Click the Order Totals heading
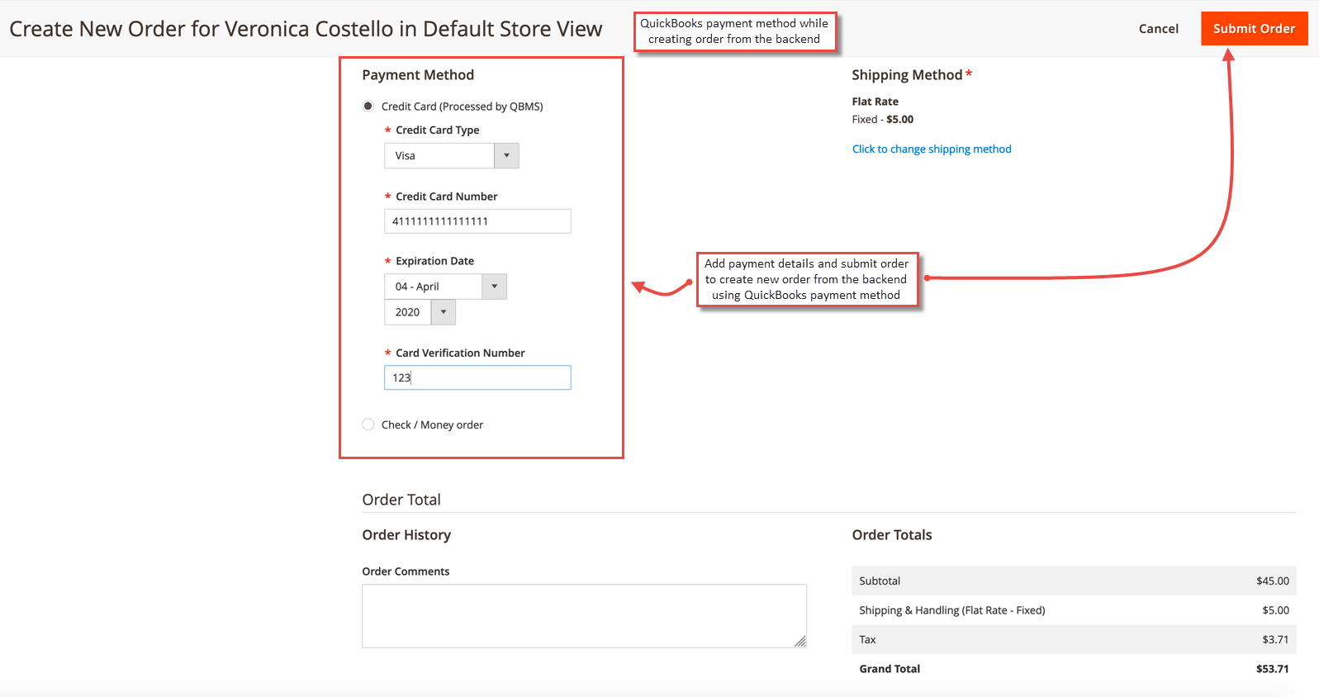This screenshot has height=697, width=1319. pyautogui.click(x=892, y=535)
